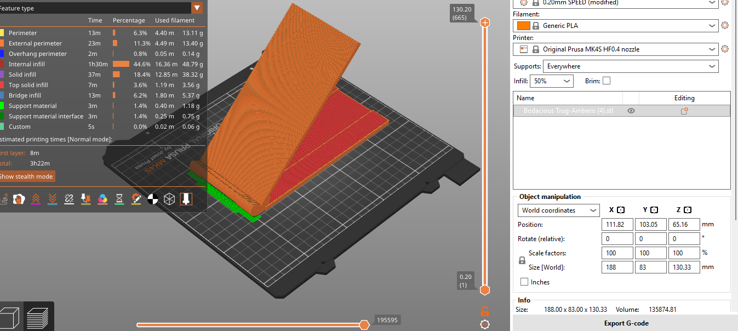
Task: Toggle visibility eye for Bodacious Trug-Amberis (4).stl
Action: point(631,111)
